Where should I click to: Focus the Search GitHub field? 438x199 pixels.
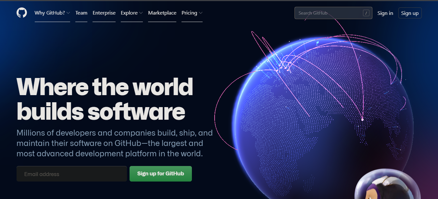coord(333,13)
